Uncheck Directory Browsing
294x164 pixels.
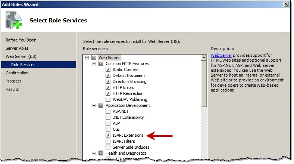point(108,81)
